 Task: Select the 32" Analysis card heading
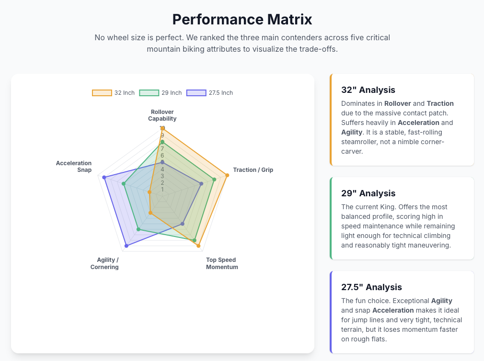tap(368, 90)
